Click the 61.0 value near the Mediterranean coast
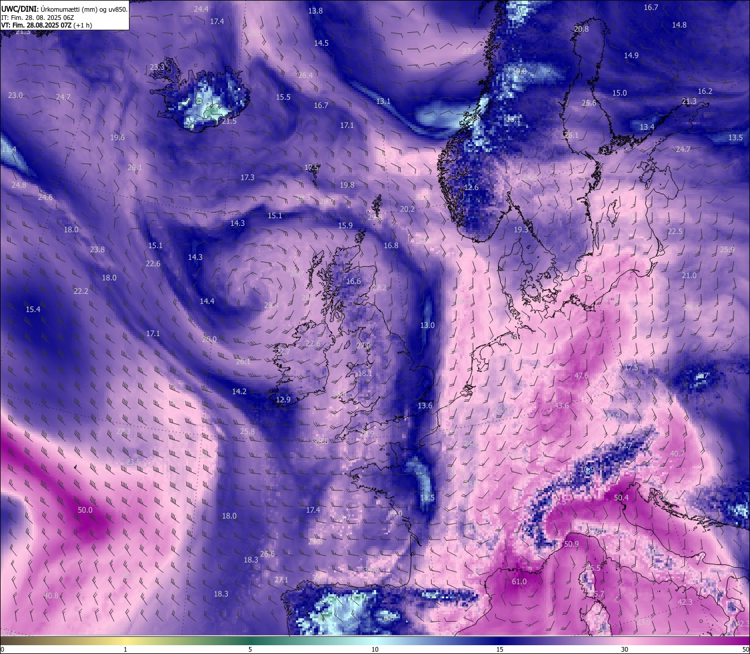The height and width of the screenshot is (654, 750). point(519,582)
